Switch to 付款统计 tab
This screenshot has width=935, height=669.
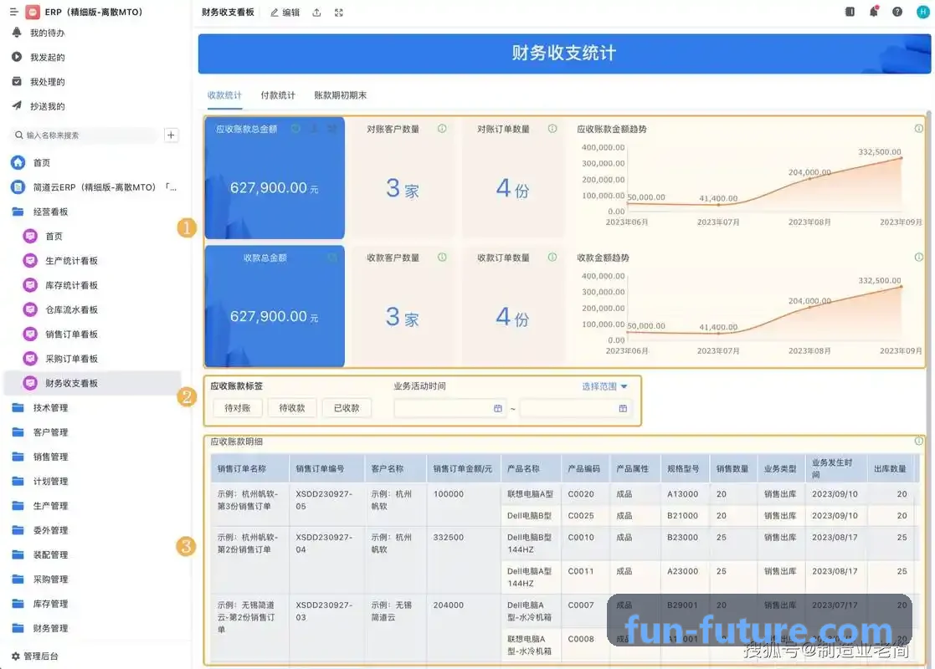[278, 95]
